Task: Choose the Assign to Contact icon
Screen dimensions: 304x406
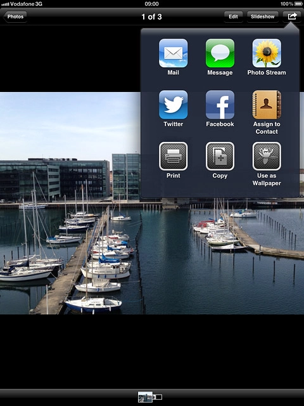Action: point(267,105)
